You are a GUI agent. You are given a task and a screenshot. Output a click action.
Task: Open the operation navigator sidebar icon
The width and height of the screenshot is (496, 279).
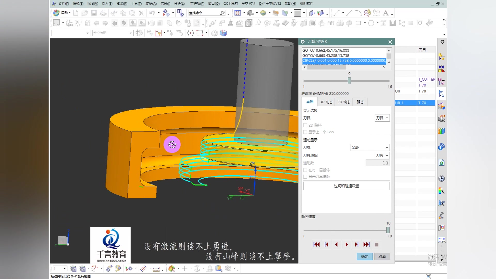coord(441,94)
